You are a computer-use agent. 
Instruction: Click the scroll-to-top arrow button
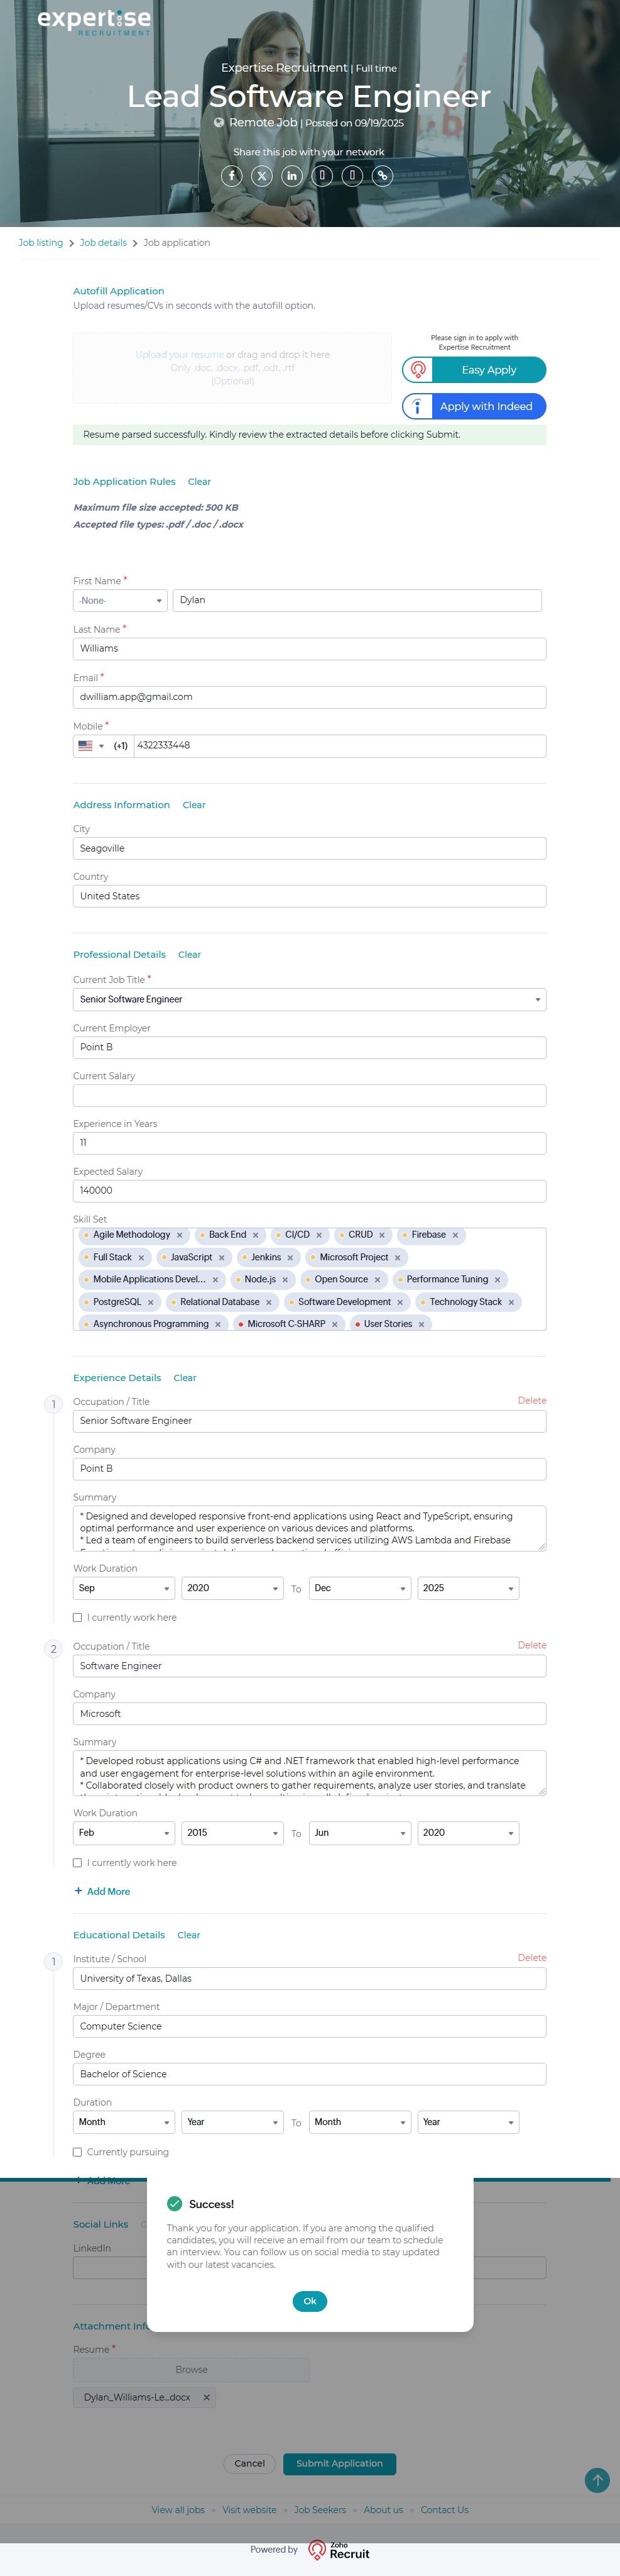pos(597,2480)
